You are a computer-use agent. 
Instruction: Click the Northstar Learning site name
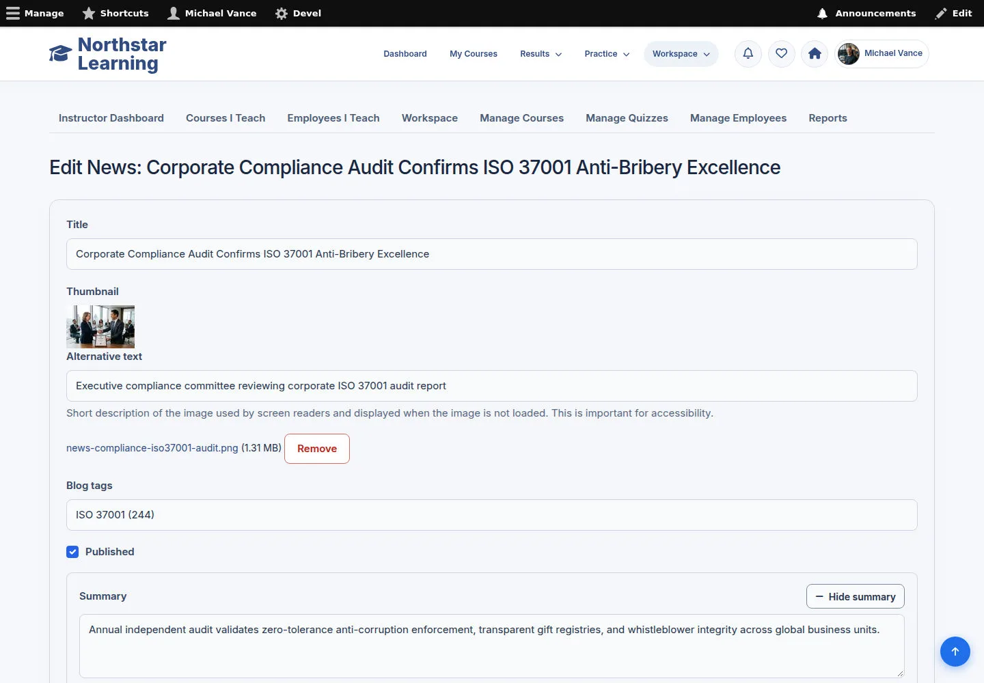point(122,54)
